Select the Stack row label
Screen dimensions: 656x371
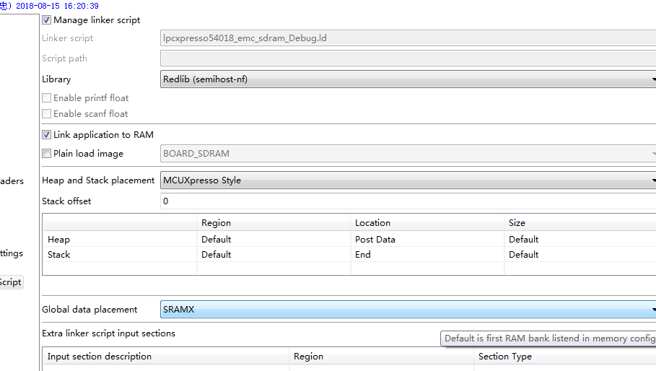click(59, 255)
